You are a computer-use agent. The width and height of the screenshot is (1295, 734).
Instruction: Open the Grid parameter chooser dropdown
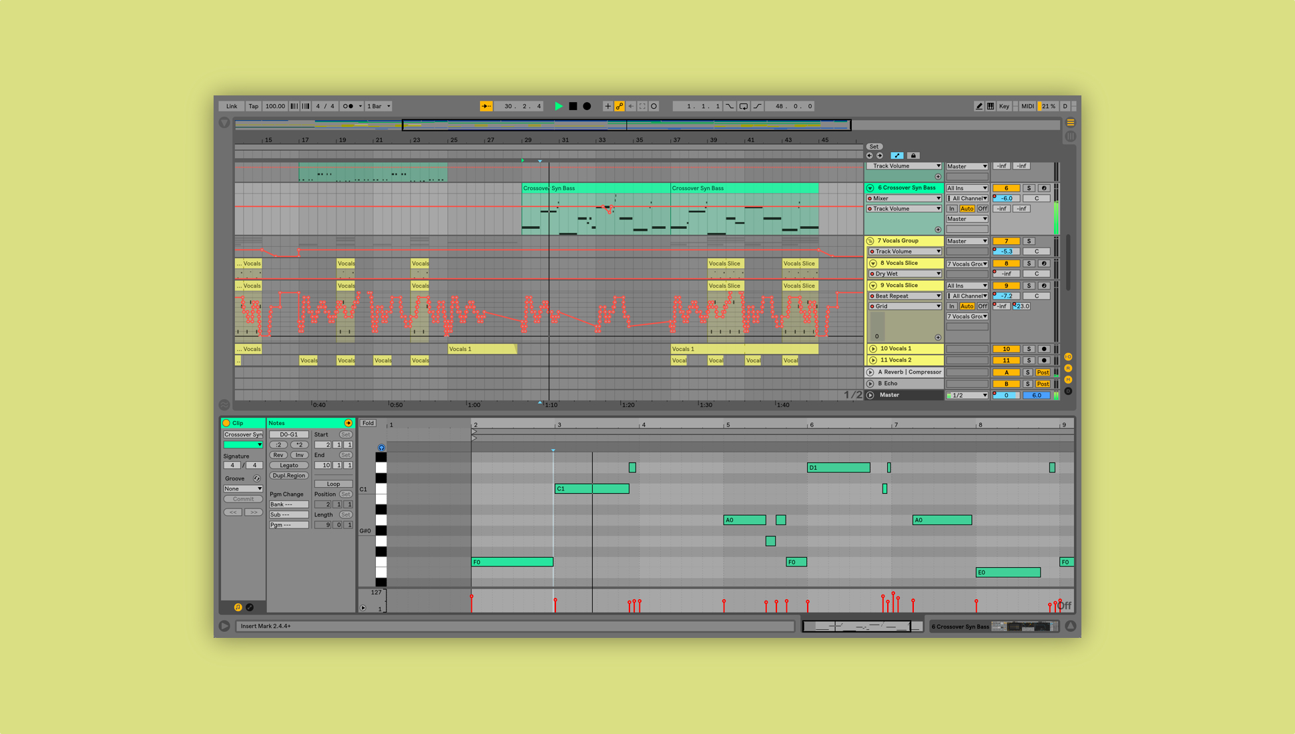[x=904, y=306]
